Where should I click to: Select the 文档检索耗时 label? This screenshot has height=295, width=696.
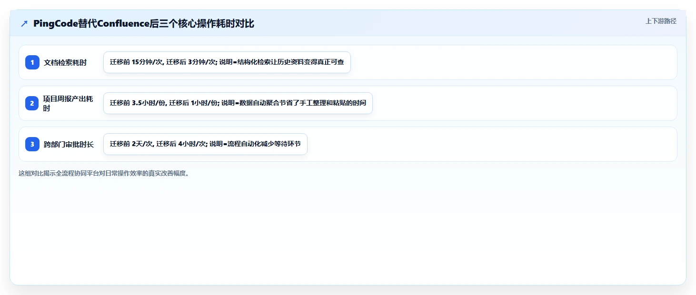click(65, 62)
